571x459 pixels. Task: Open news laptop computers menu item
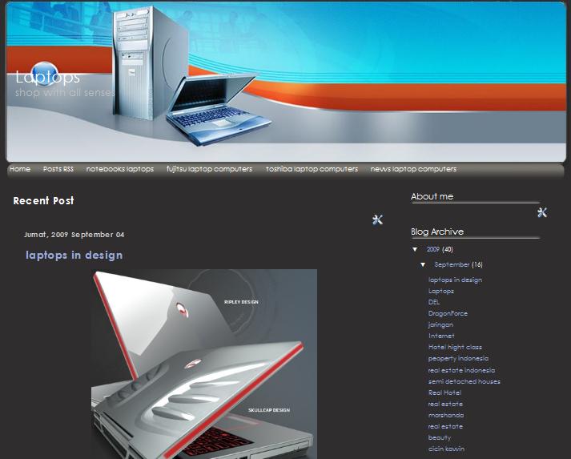click(413, 169)
